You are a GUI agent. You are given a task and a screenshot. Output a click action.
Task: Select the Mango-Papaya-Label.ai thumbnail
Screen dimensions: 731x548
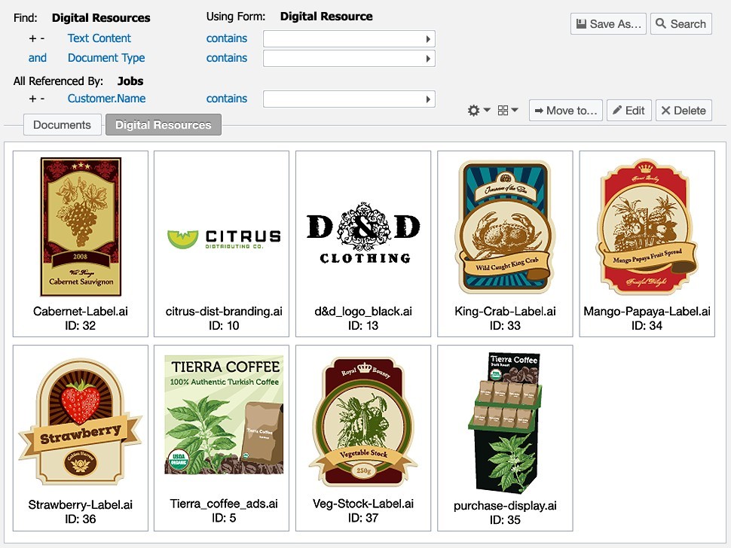coord(647,227)
